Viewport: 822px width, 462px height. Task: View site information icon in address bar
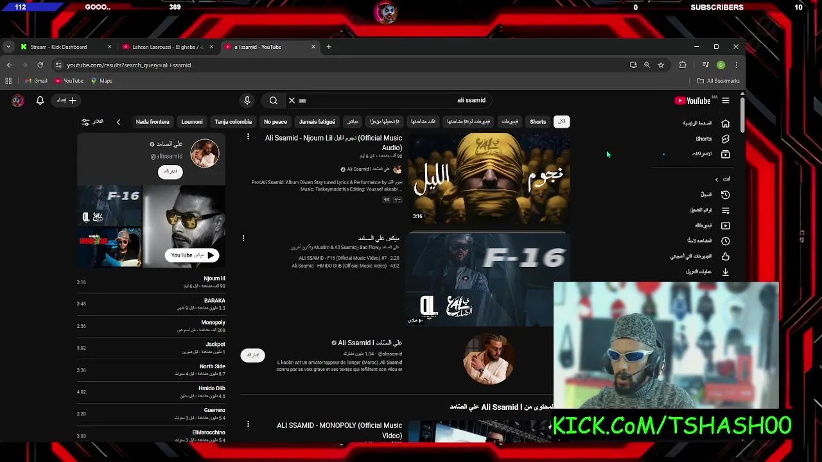[x=58, y=65]
